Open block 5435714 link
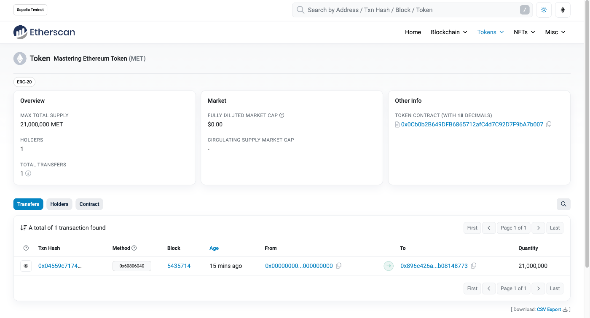 coord(179,266)
